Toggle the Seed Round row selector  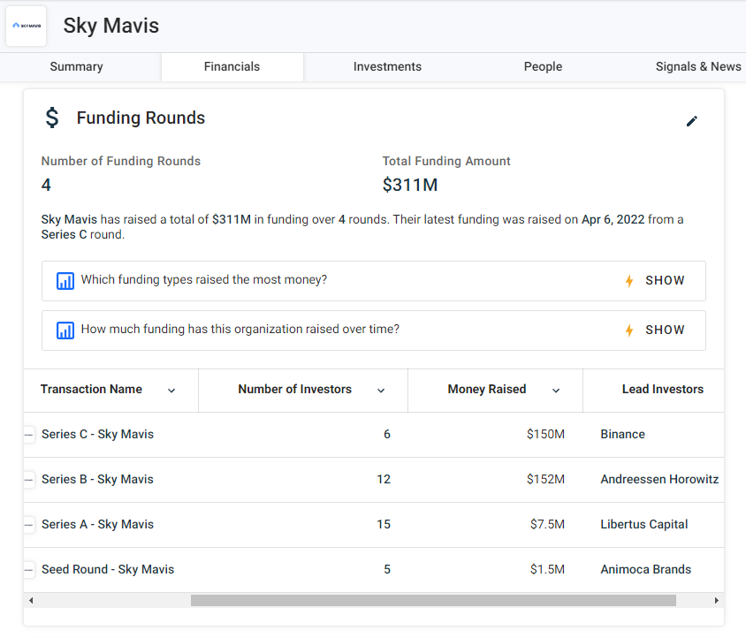tap(28, 570)
